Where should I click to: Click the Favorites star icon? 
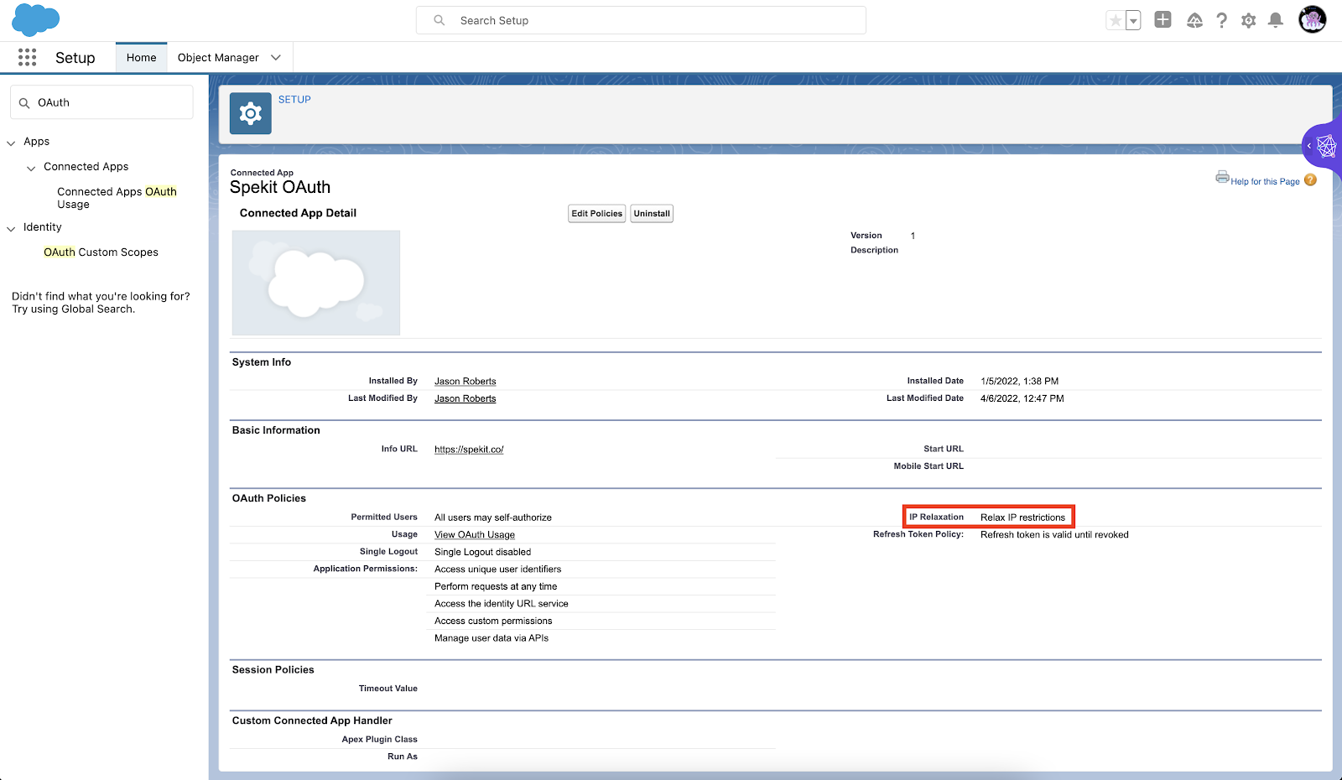pos(1115,20)
